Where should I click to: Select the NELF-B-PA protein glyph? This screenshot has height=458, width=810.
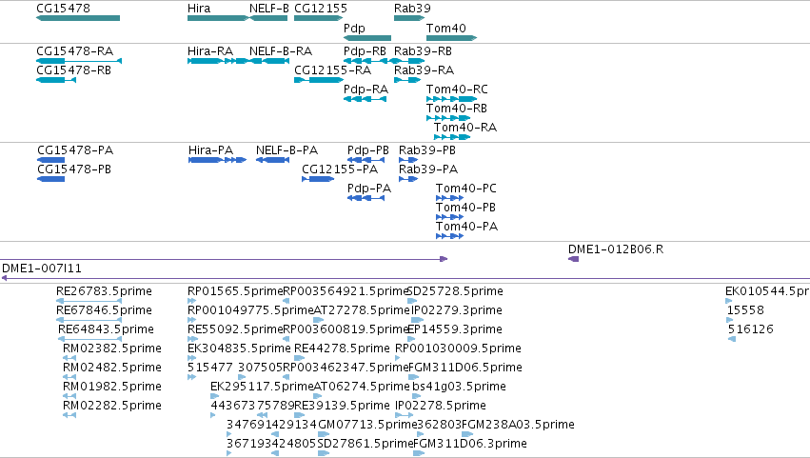coord(273,160)
